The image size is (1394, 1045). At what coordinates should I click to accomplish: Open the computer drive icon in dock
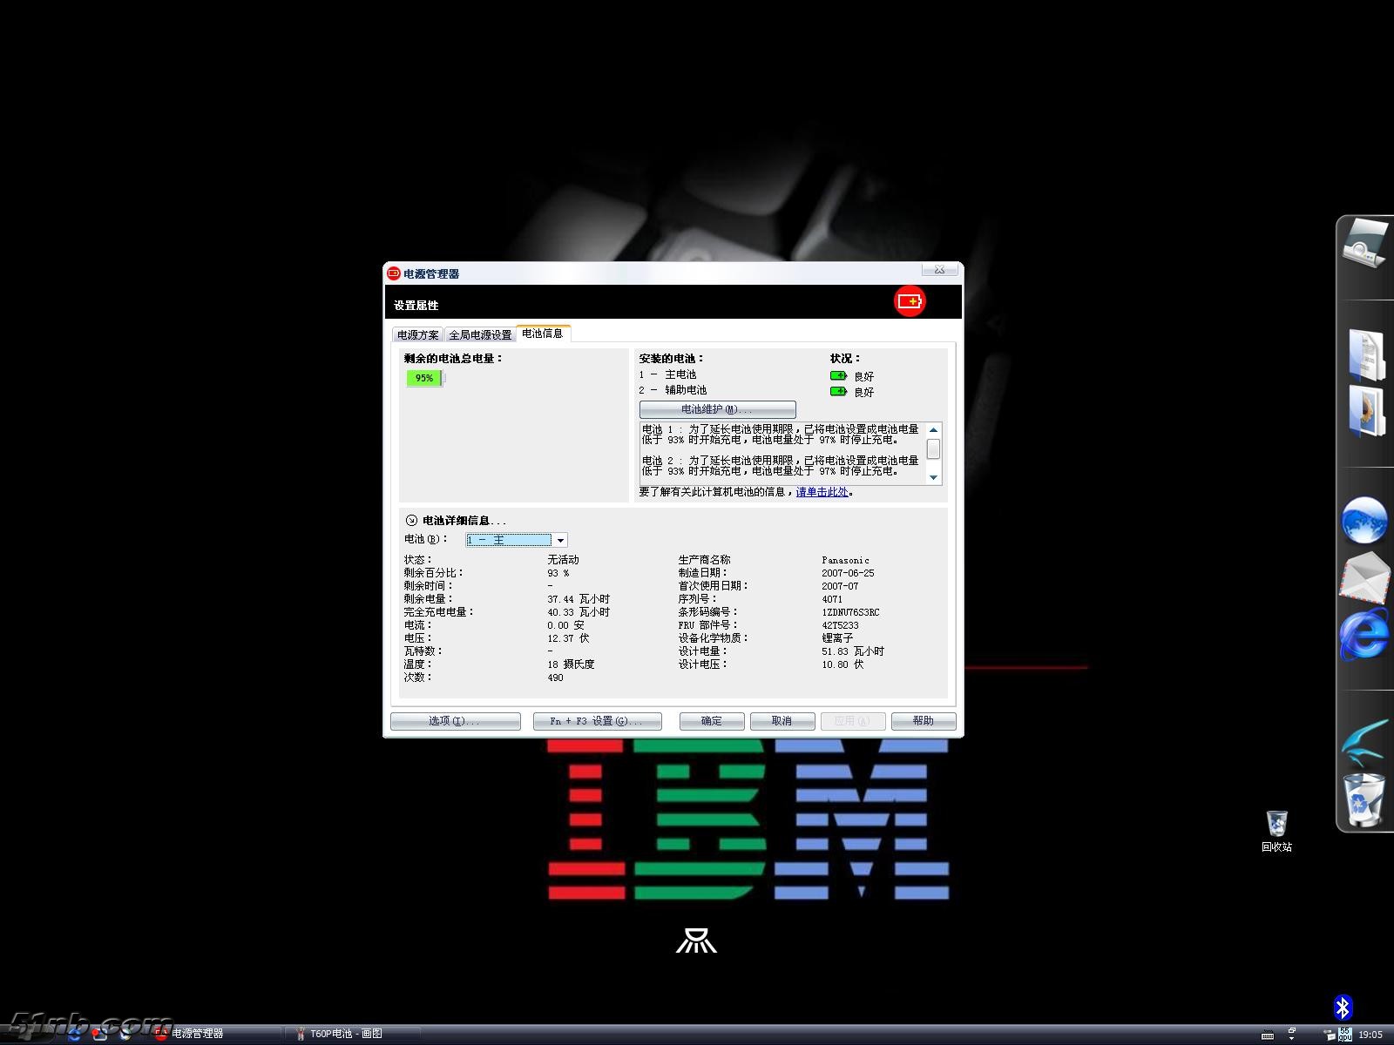(x=1364, y=243)
